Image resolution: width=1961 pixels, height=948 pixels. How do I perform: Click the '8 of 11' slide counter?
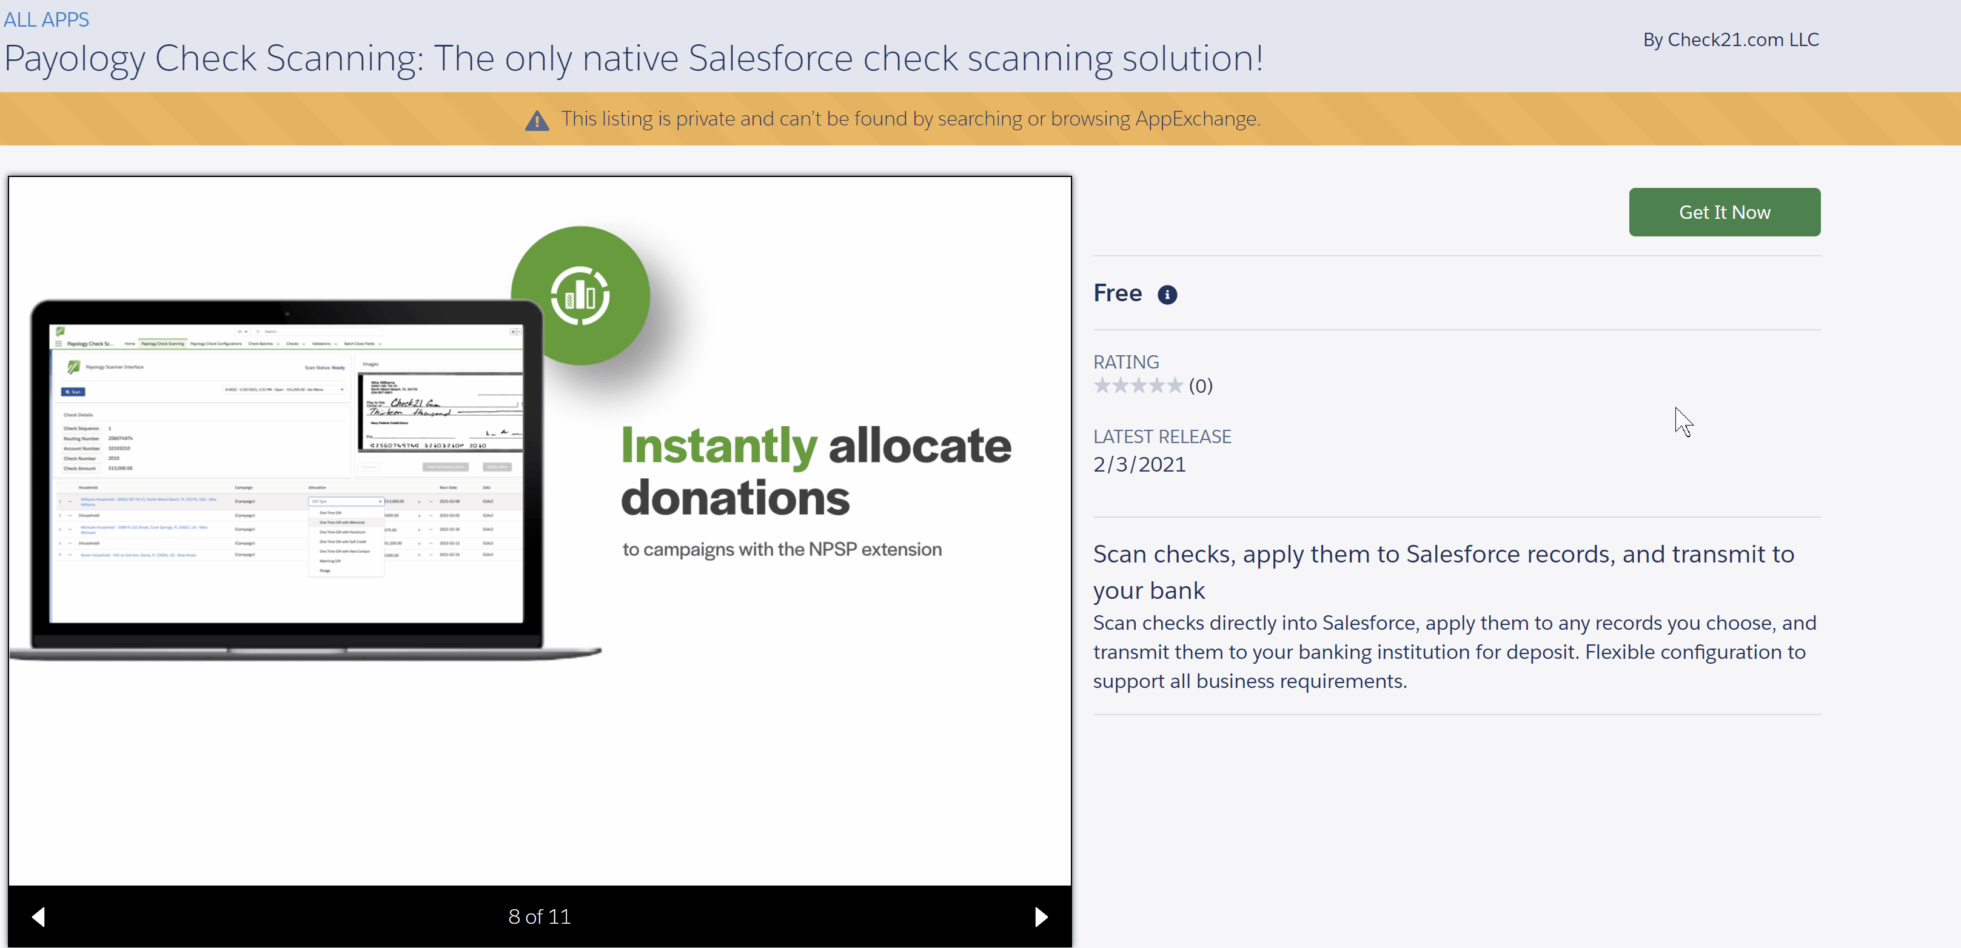click(539, 917)
